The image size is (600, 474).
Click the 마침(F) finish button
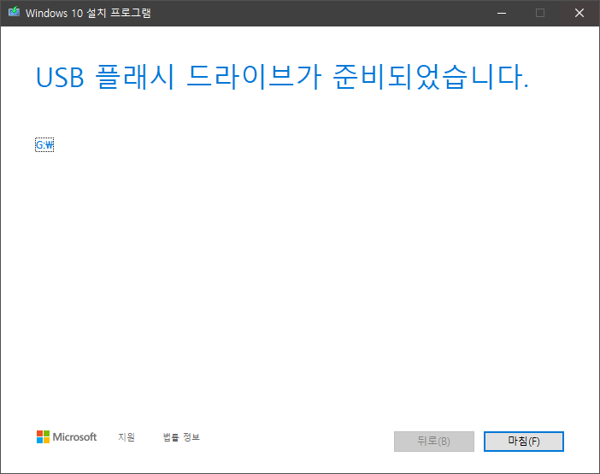click(523, 442)
